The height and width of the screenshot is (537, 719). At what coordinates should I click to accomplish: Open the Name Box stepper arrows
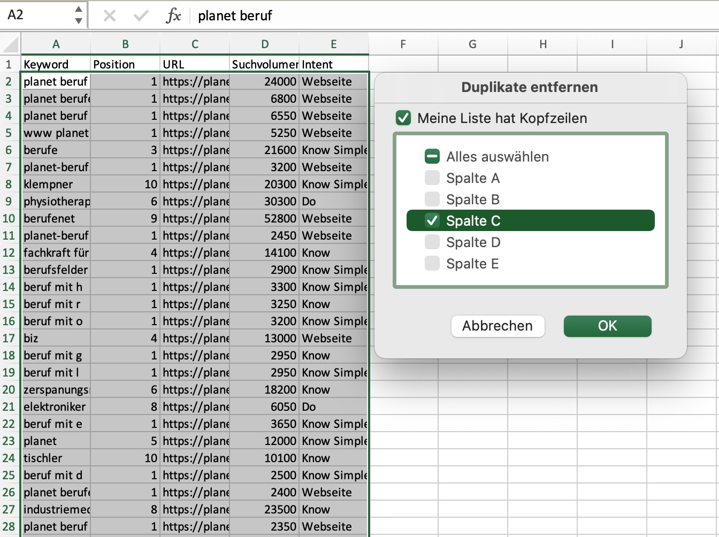[79, 15]
